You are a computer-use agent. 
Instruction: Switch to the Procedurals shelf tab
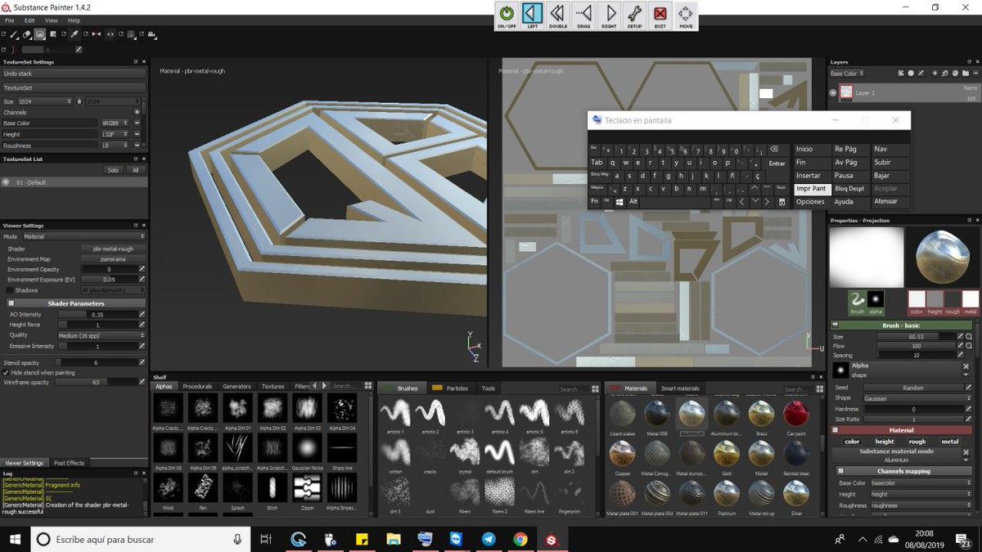point(197,387)
